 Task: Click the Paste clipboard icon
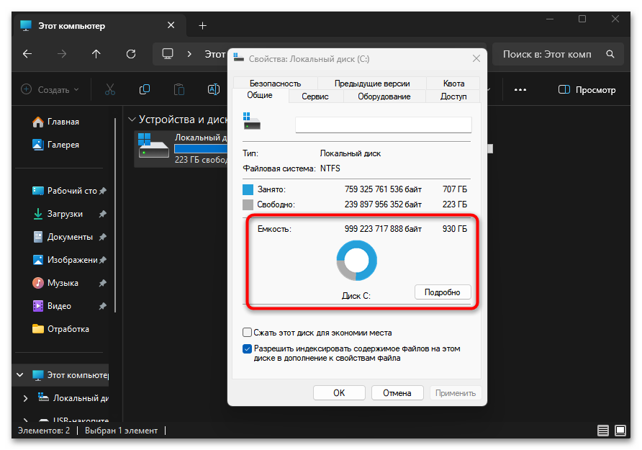179,90
